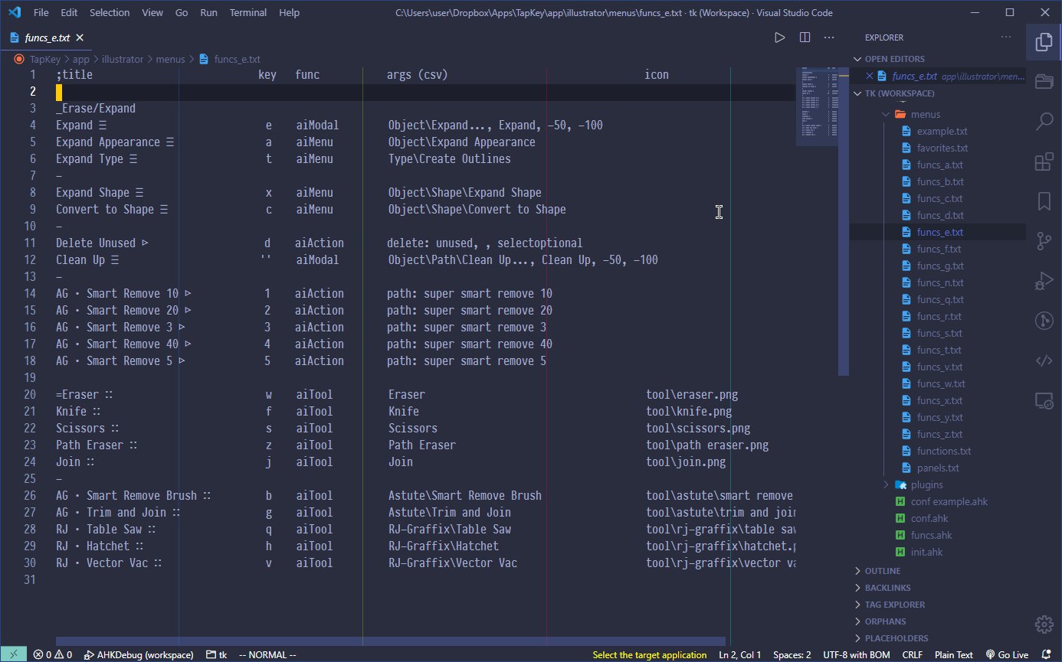The height and width of the screenshot is (662, 1062).
Task: Expand the Orphans section
Action: [938, 621]
